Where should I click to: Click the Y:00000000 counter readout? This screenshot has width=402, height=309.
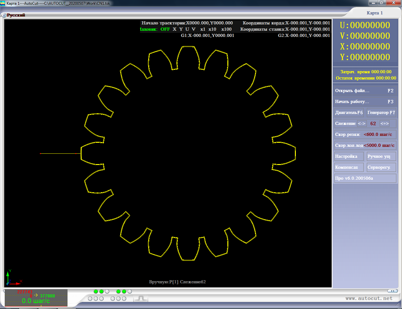tap(365, 57)
